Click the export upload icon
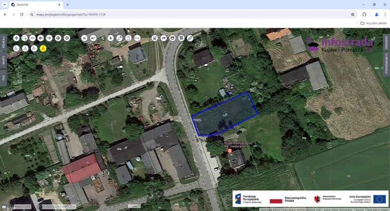Screen dimensions: 390x211 pyautogui.click(x=128, y=38)
